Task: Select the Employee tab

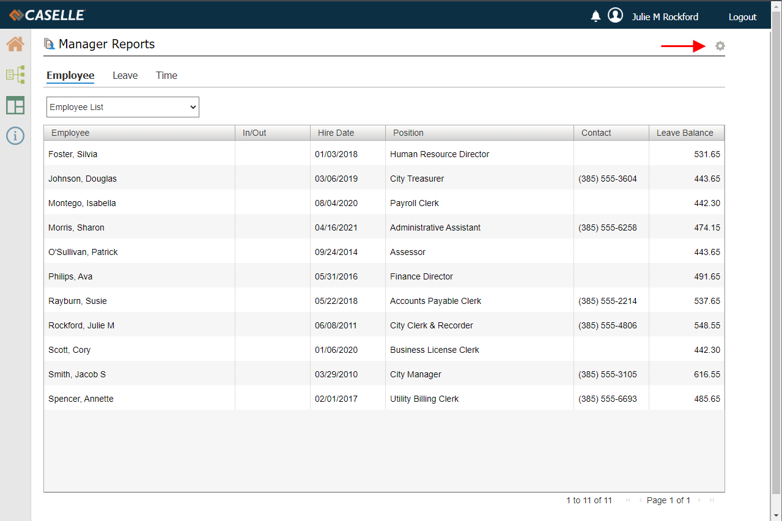Action: (x=70, y=76)
